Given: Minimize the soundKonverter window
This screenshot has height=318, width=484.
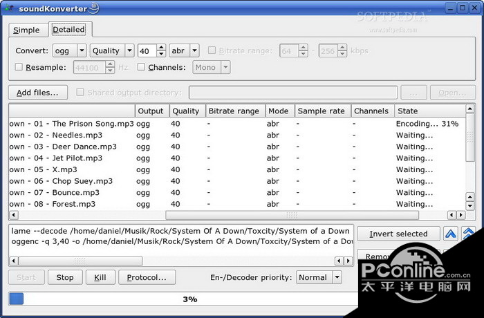Looking at the screenshot, I should [x=451, y=8].
